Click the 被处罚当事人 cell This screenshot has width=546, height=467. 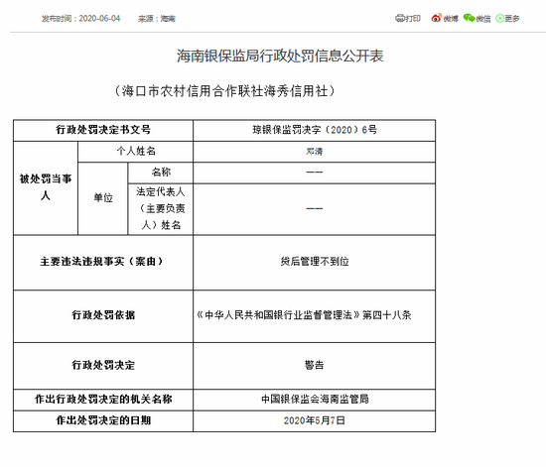tap(46, 187)
